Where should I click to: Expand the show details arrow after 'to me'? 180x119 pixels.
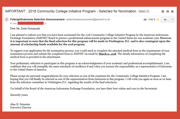click(x=45, y=23)
